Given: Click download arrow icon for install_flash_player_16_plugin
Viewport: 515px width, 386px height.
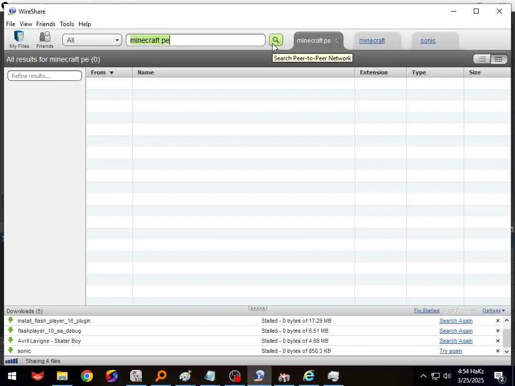Looking at the screenshot, I should [11, 320].
